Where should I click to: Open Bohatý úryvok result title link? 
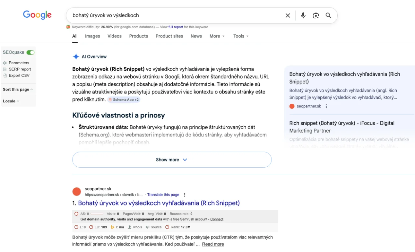(x=159, y=203)
